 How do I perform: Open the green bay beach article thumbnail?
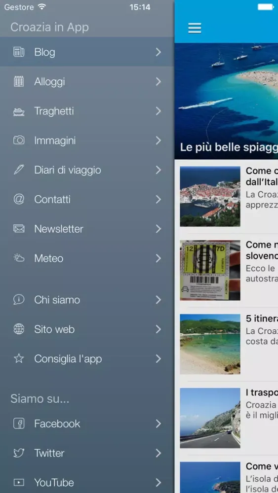210,344
